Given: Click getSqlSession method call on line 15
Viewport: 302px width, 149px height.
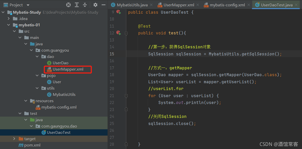Looking at the screenshot, I should [x=258, y=54].
